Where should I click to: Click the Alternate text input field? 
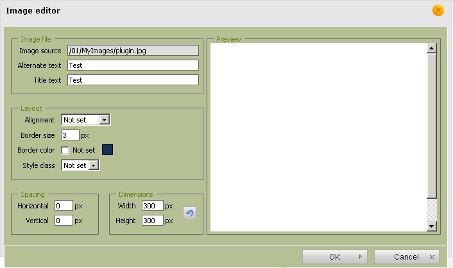133,65
